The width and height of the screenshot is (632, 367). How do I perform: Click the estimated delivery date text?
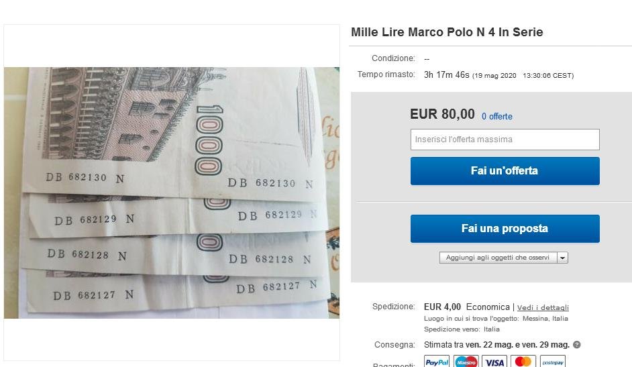496,345
